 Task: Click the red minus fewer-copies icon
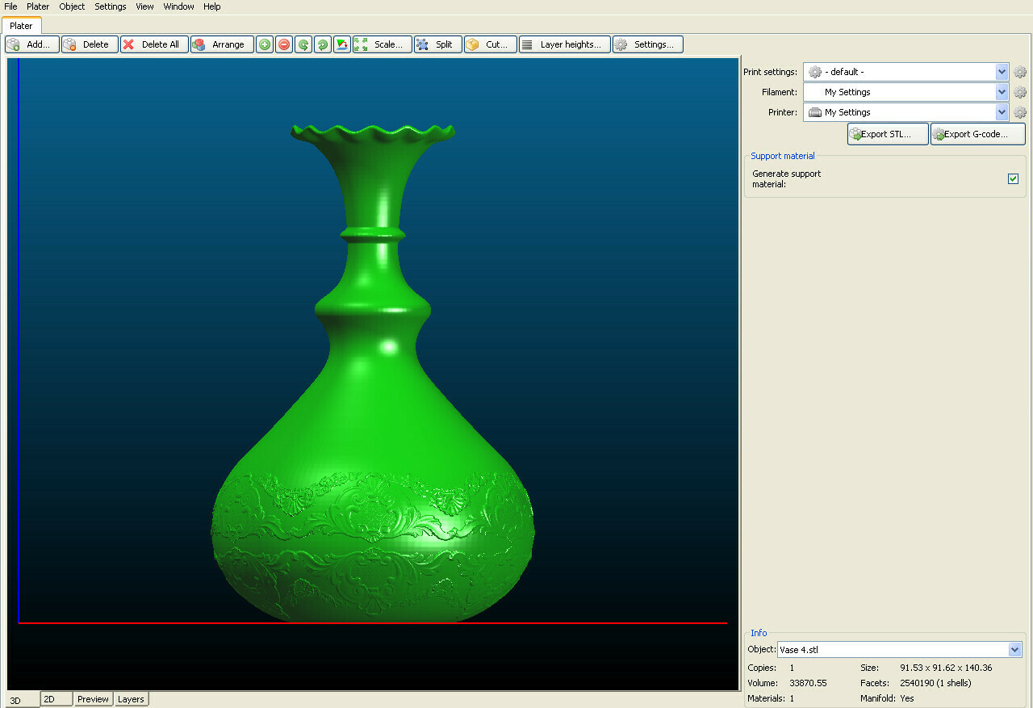pos(284,44)
